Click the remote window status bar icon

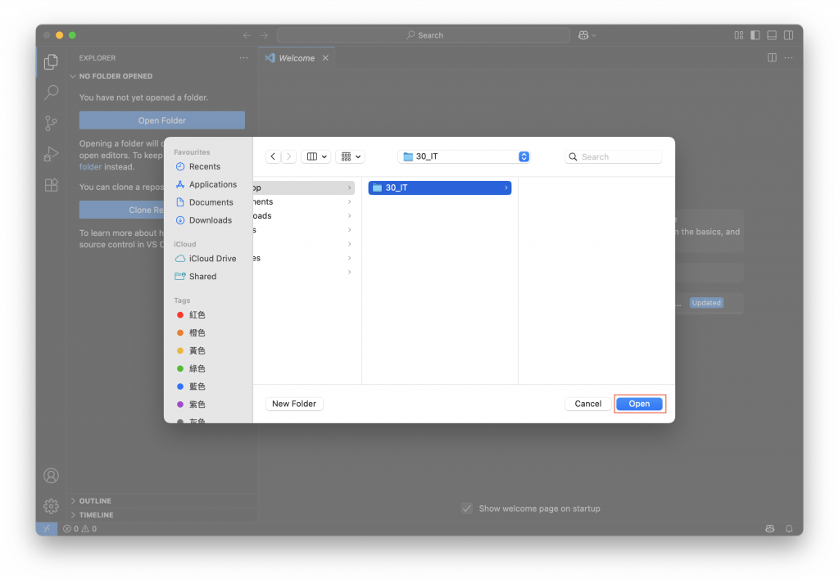[x=47, y=528]
